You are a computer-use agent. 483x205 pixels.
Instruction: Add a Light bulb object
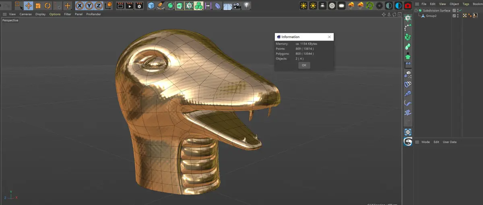coord(247,6)
